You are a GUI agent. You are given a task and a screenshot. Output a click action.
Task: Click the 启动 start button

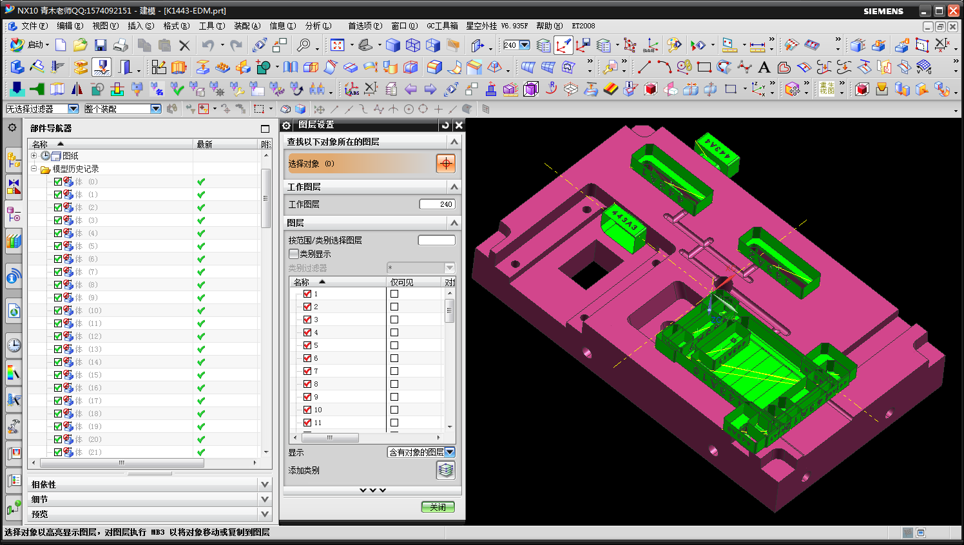pyautogui.click(x=30, y=44)
